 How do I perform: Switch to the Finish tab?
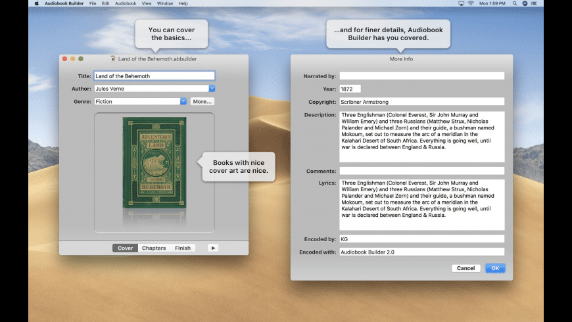point(183,248)
